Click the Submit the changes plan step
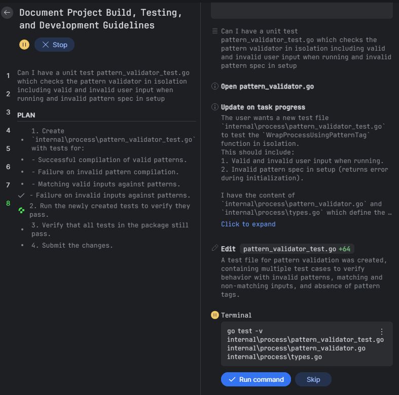This screenshot has width=399, height=395. pos(71,246)
